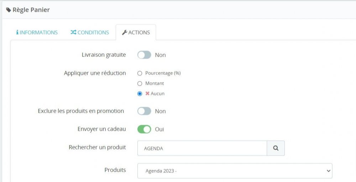Click the shuffle icon on Conditions tab

[x=73, y=32]
